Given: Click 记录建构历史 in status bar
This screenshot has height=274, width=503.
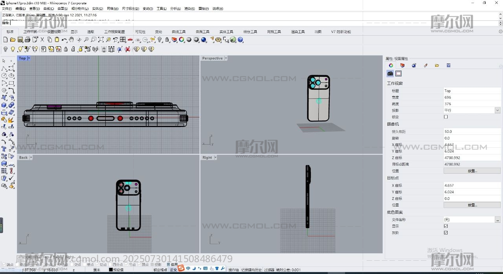Looking at the screenshot, I should [x=251, y=270].
